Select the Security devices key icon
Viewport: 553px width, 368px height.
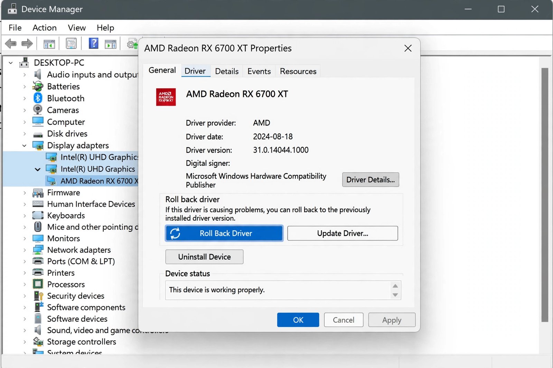(38, 296)
